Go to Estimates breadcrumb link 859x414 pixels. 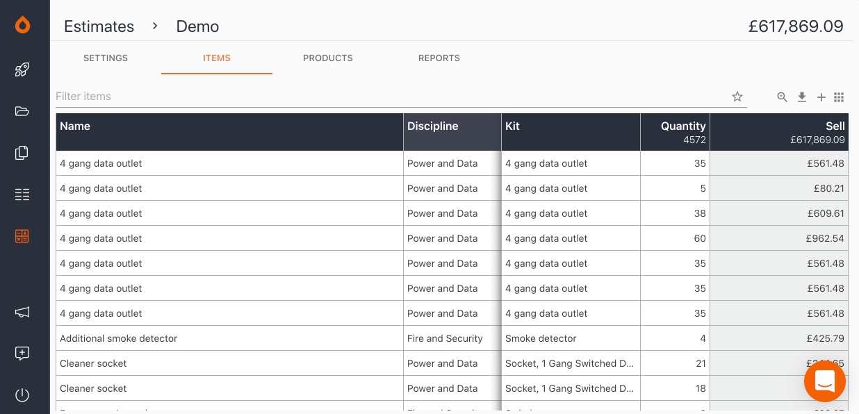coord(99,26)
